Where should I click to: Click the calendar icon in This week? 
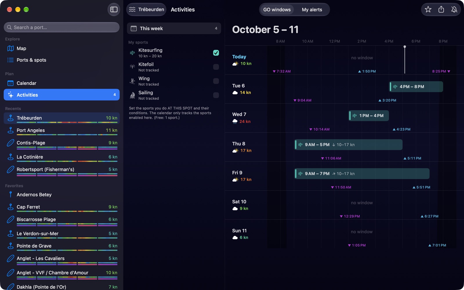134,28
